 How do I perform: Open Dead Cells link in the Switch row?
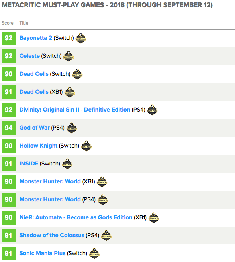click(34, 74)
